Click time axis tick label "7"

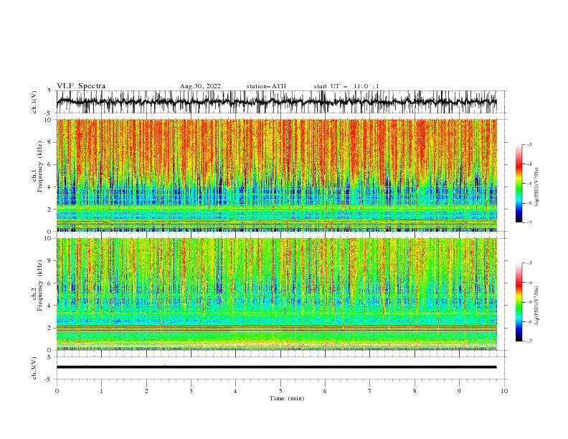tap(370, 391)
